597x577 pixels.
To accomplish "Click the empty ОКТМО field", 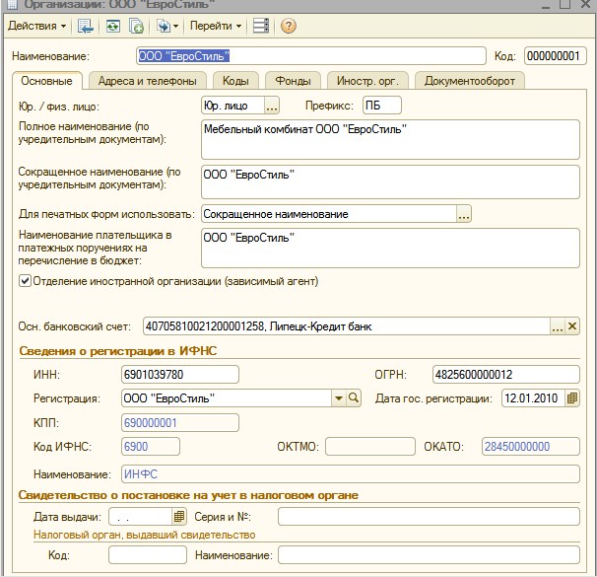I will pos(370,446).
